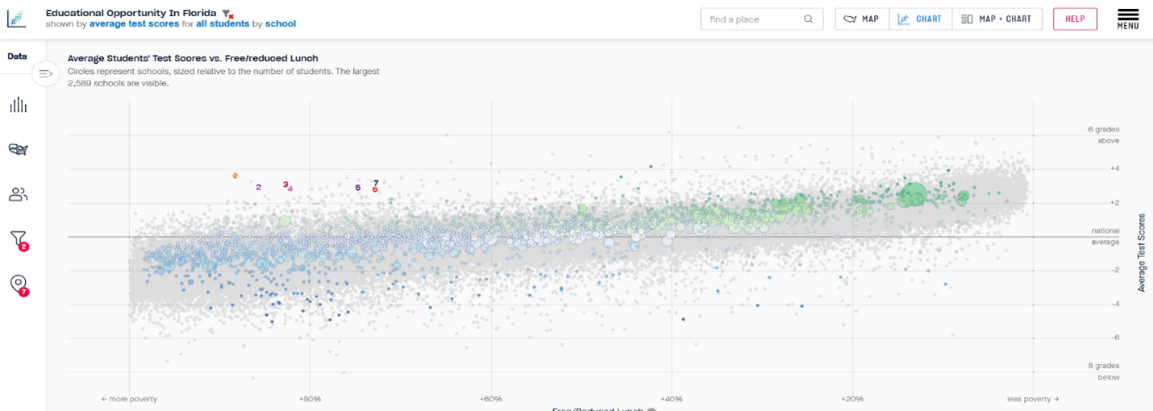Click the purple location marker numbered 2
Image resolution: width=1153 pixels, height=411 pixels.
click(x=259, y=187)
